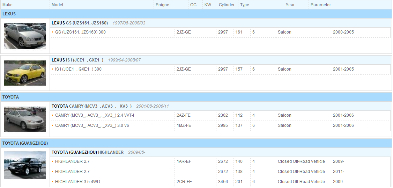Click the 3456 displacement value

tap(223, 181)
